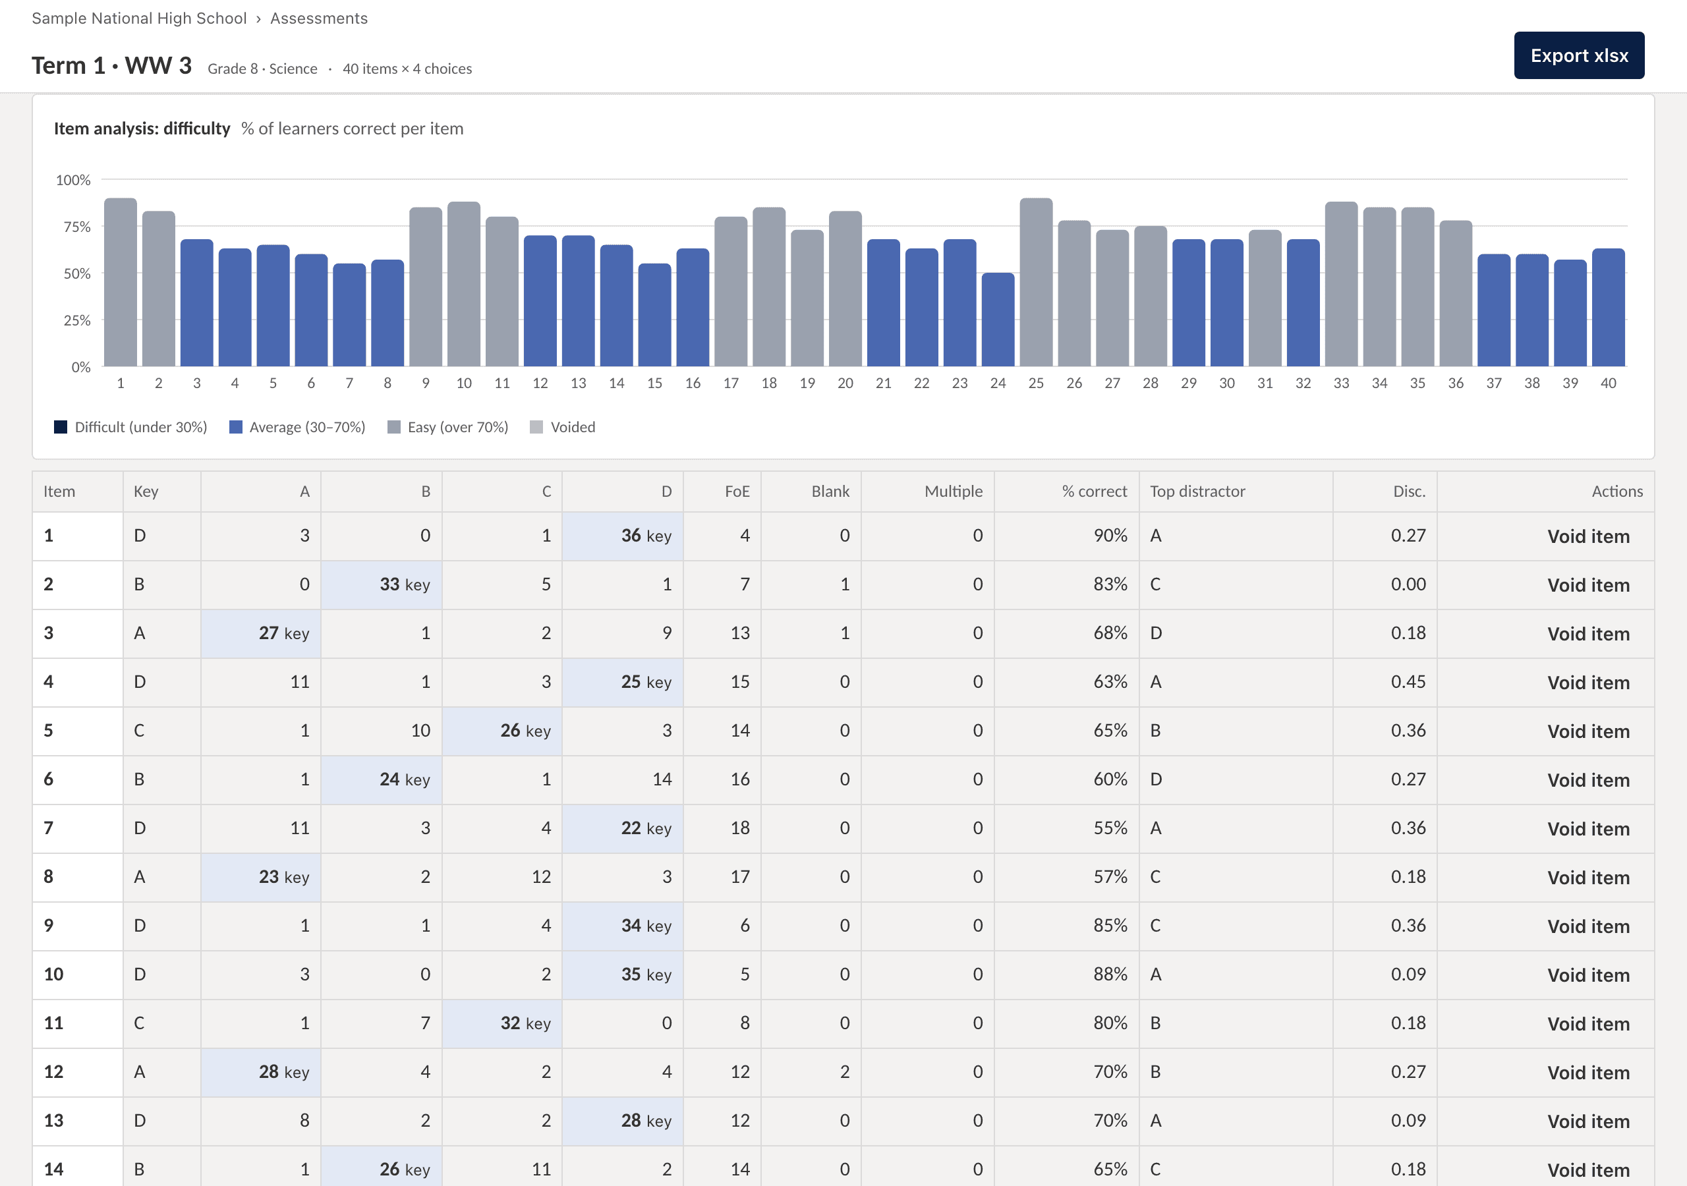The height and width of the screenshot is (1186, 1687).
Task: Click the FoE column header
Action: click(x=722, y=492)
